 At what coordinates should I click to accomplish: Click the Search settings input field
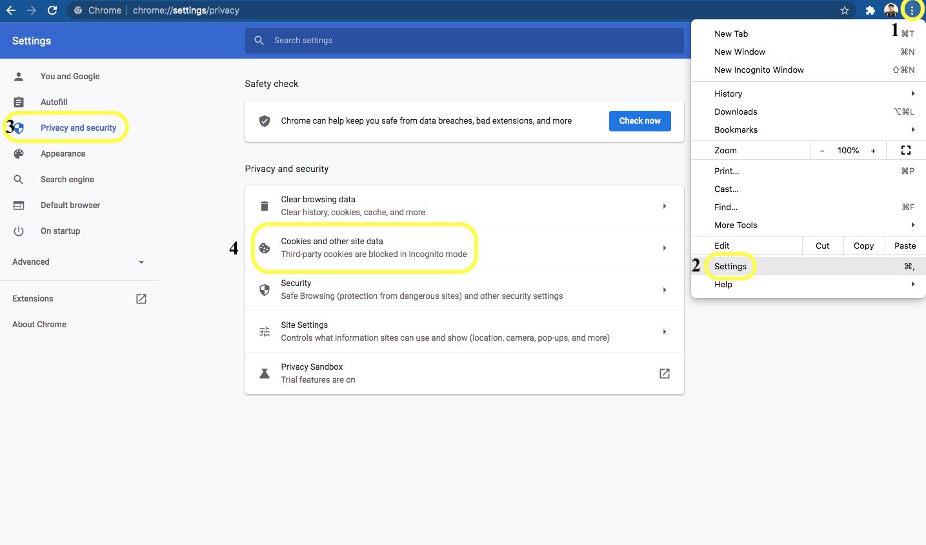click(465, 41)
